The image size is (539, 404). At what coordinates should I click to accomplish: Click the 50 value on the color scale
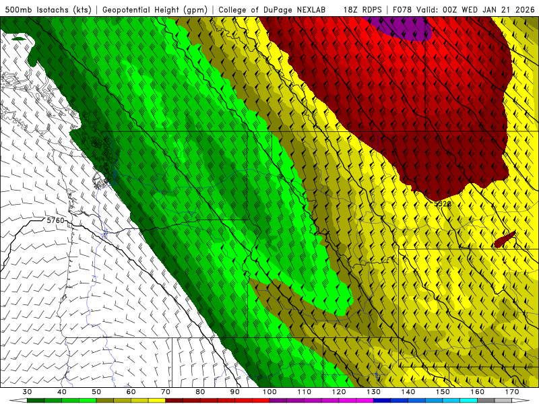(96, 392)
